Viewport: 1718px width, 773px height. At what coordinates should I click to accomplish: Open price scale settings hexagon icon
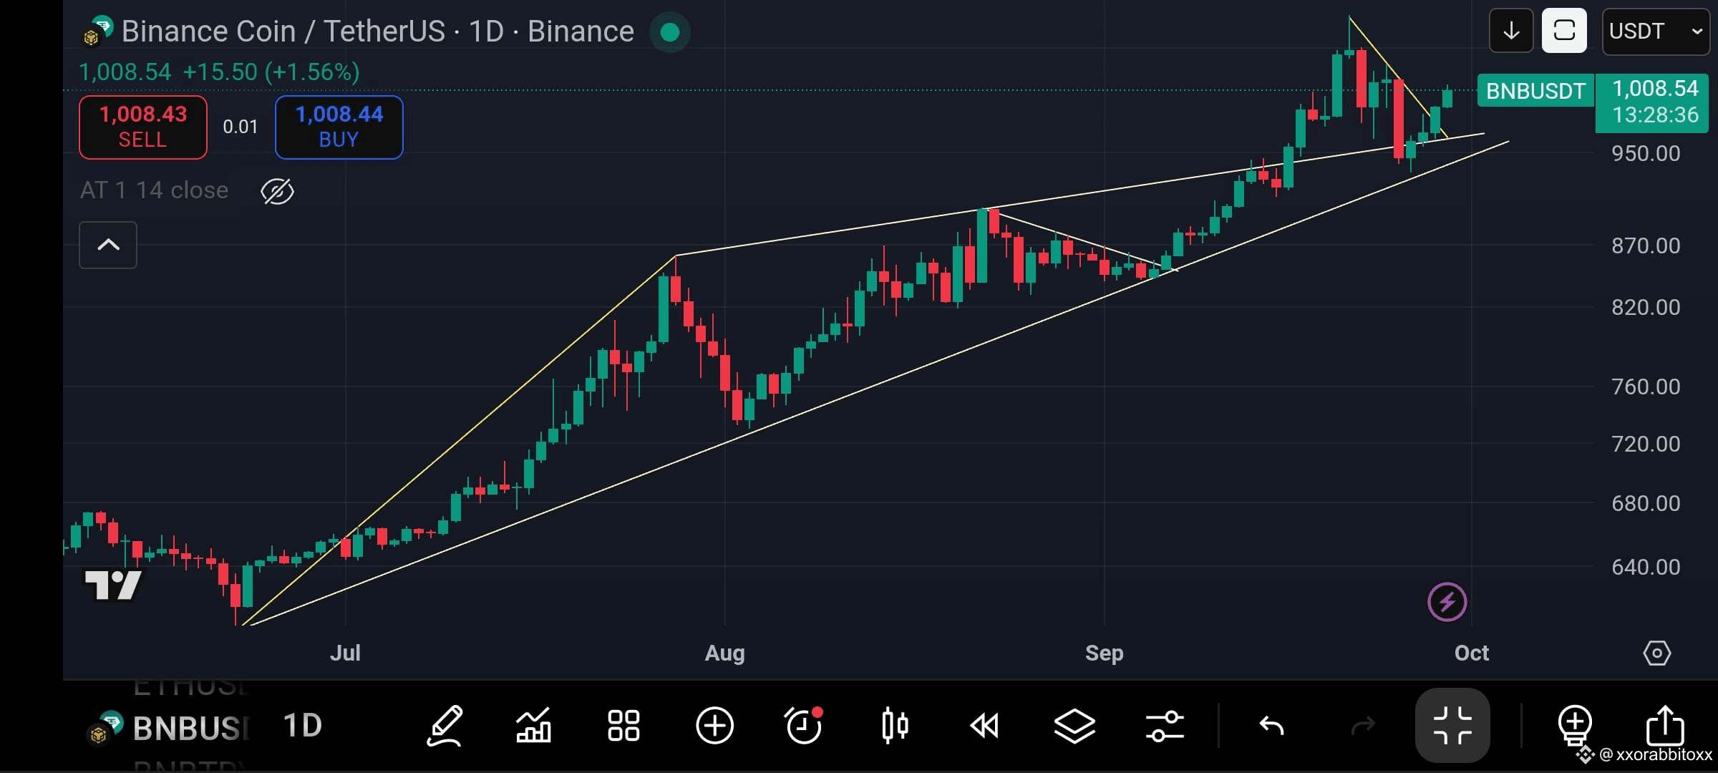point(1657,653)
